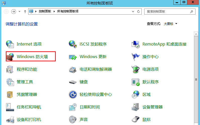Go forward with the navigation arrow
This screenshot has height=125, width=200.
click(x=14, y=12)
